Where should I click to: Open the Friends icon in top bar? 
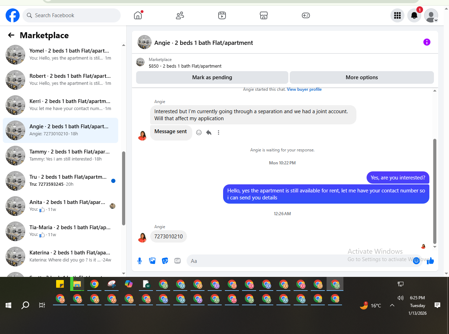180,15
